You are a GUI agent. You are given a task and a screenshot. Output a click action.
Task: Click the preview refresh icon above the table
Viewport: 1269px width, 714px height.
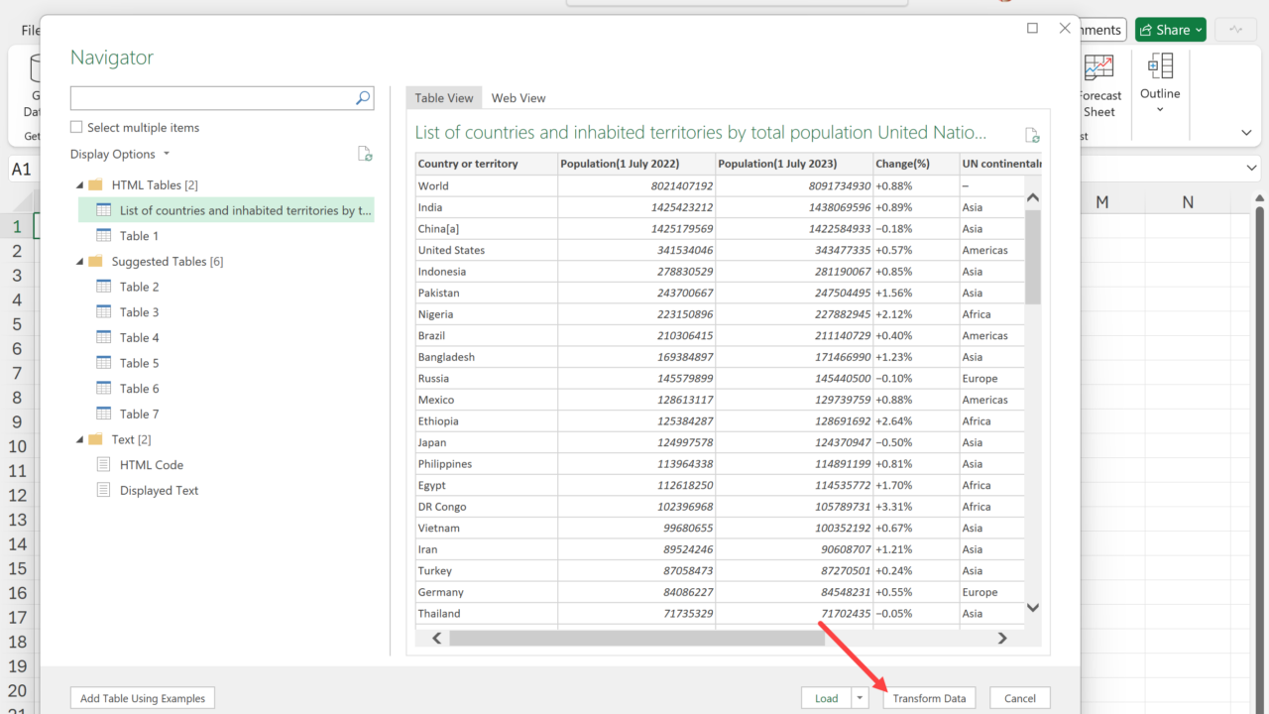[1032, 135]
